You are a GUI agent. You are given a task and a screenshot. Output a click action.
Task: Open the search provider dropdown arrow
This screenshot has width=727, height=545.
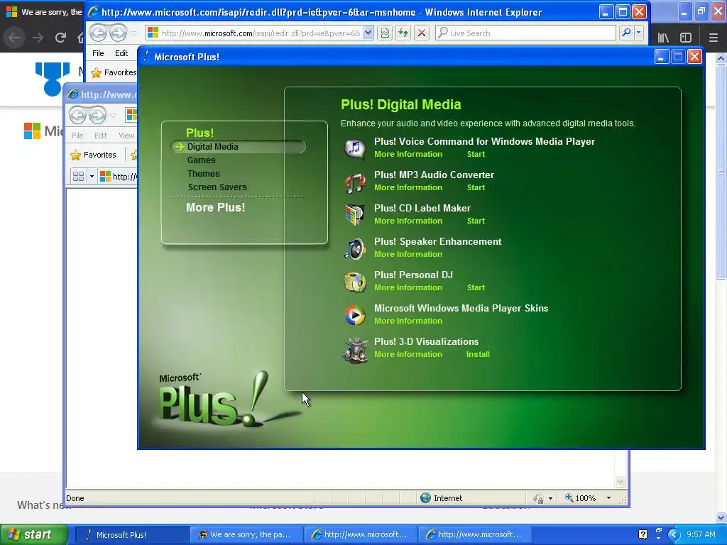click(x=638, y=33)
